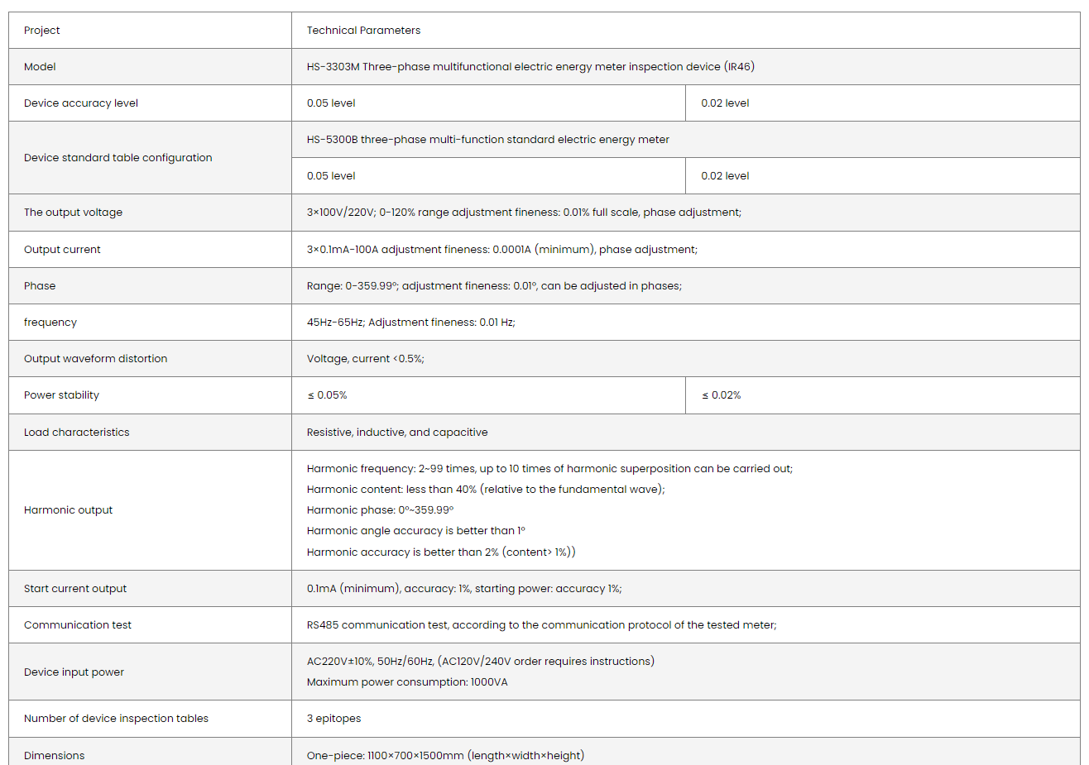
Task: Click the '3 epitopes' cell
Action: coord(333,719)
